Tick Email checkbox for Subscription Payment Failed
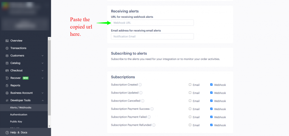The image size is (289, 136). tap(190, 117)
